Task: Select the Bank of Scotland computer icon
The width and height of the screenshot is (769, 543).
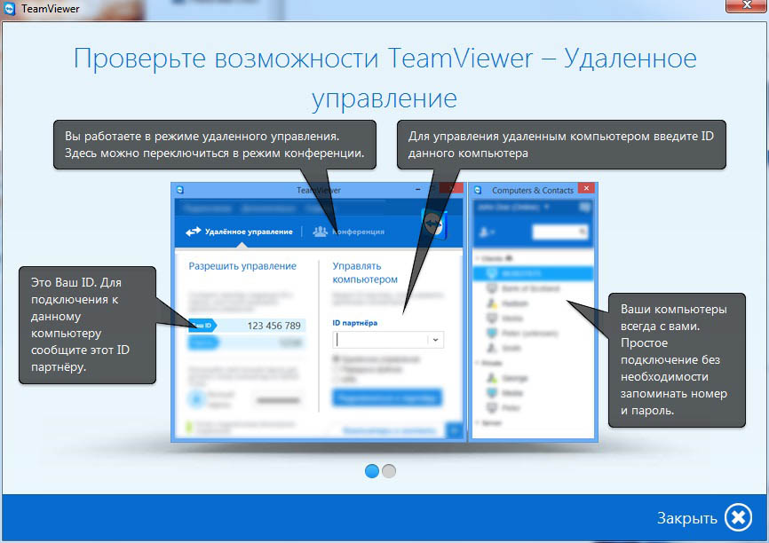Action: click(x=492, y=288)
